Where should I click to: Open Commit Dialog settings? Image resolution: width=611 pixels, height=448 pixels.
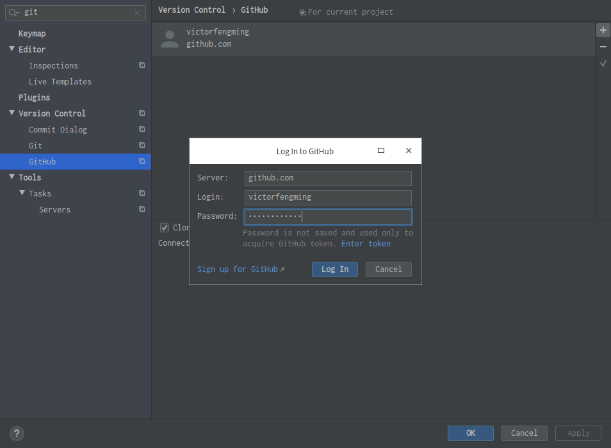click(x=58, y=130)
